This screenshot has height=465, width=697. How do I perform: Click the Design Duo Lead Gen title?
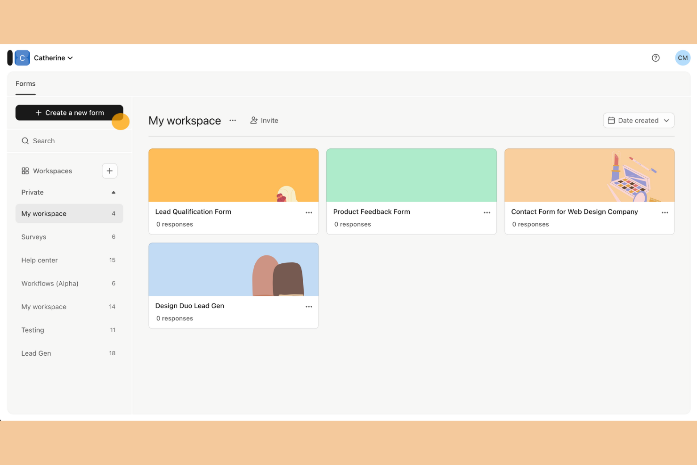pos(190,306)
